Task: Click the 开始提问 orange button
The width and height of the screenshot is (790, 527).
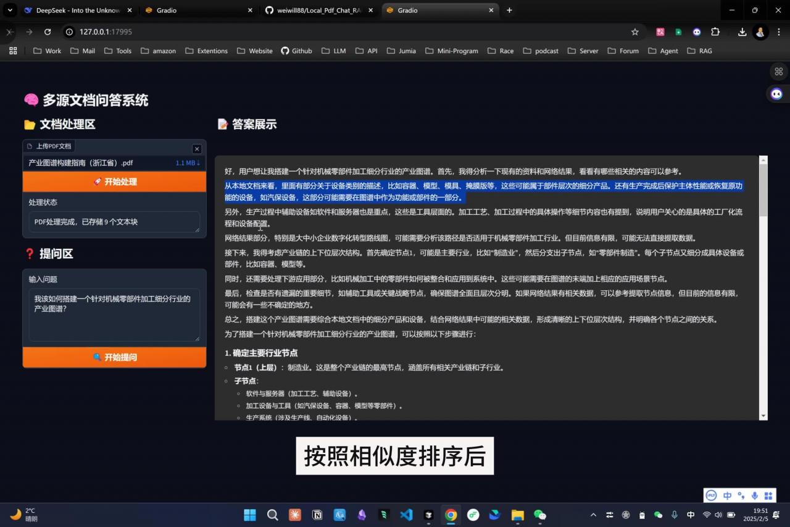Action: (x=114, y=357)
